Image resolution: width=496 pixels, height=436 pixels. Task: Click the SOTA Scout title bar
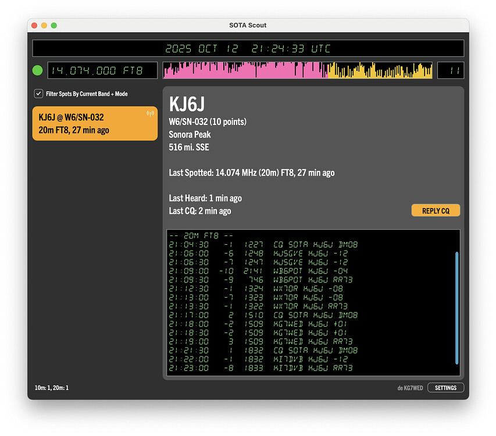pyautogui.click(x=248, y=25)
